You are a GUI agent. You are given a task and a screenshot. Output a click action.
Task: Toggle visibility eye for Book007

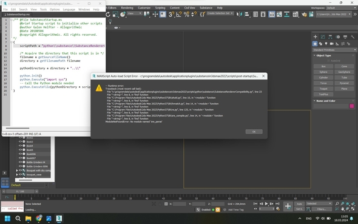coord(20,158)
